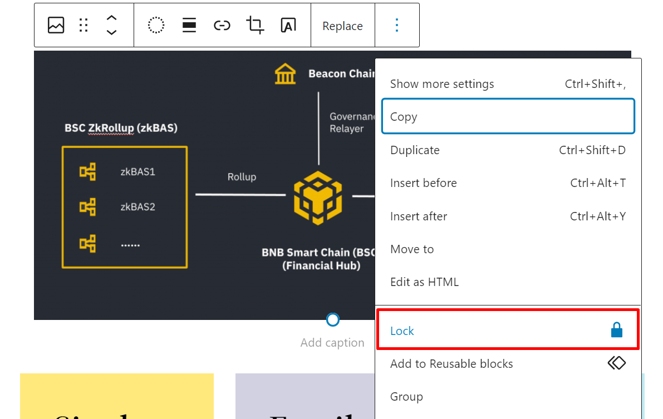Choose Duplicate from the block menu
This screenshot has height=419, width=663.
coord(415,150)
